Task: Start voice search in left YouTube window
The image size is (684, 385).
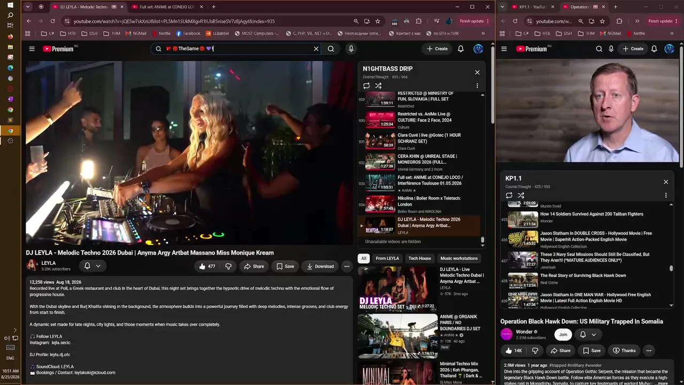Action: click(351, 49)
